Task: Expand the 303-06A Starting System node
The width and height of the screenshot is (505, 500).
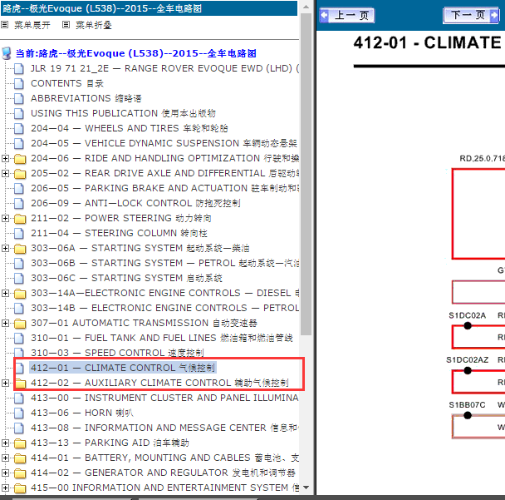Action: click(5, 249)
